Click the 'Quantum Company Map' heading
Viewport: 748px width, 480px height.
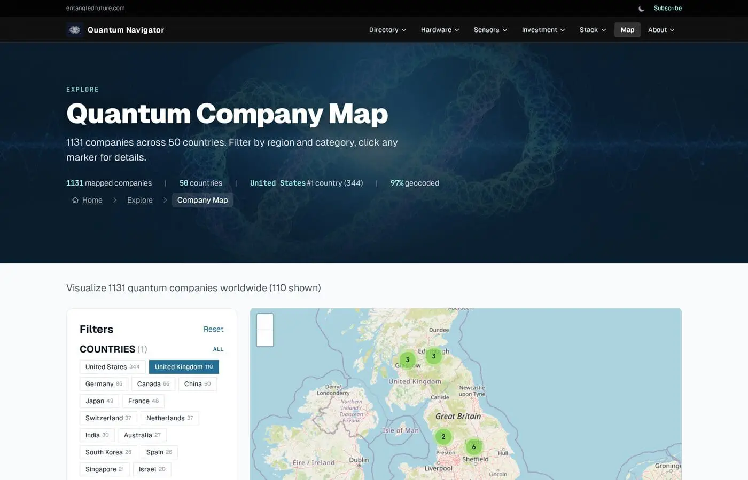227,114
